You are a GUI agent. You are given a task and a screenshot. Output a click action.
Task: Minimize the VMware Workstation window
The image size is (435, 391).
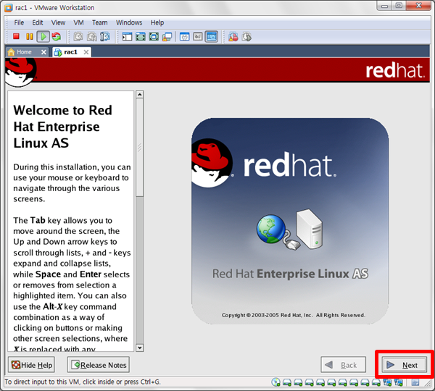pos(384,6)
